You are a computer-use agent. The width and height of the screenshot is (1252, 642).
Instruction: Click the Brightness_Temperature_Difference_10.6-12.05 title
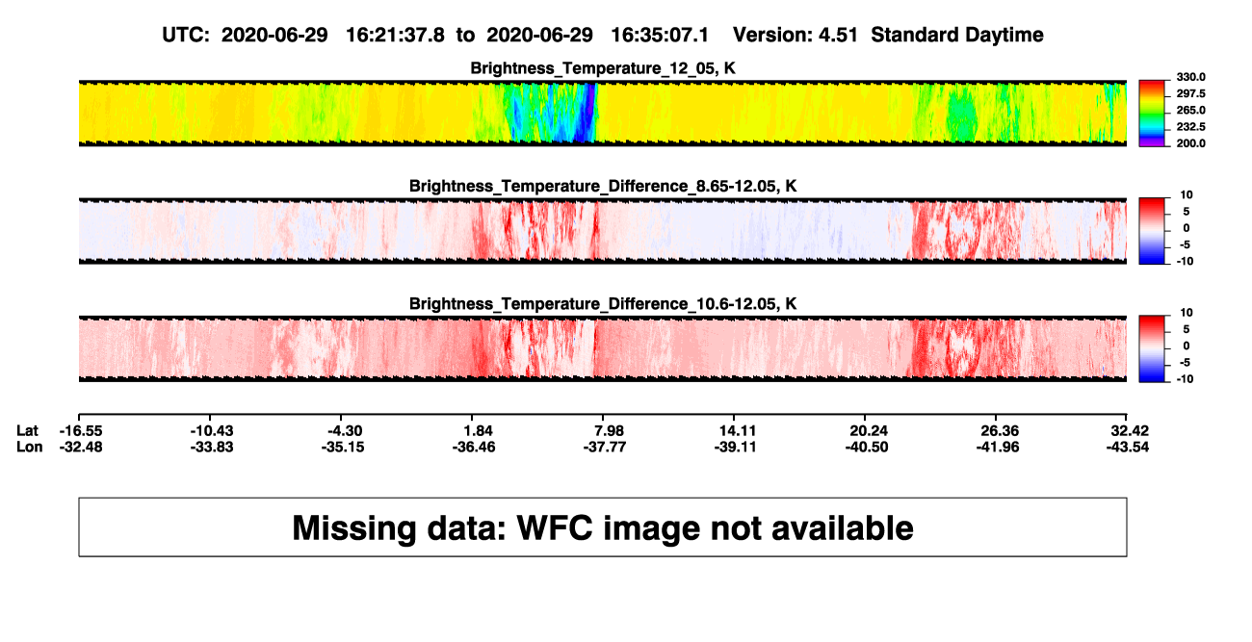tap(603, 304)
